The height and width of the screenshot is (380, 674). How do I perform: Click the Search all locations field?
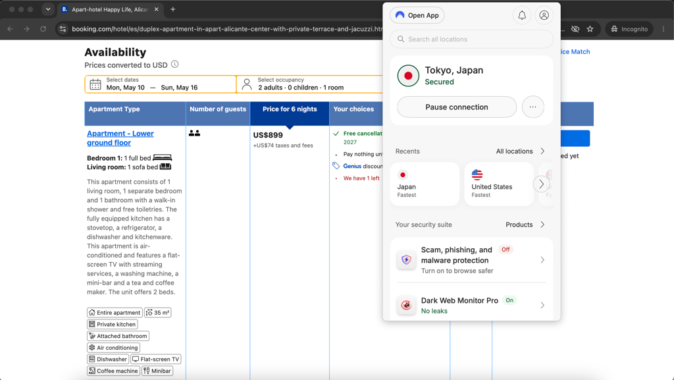(x=471, y=39)
